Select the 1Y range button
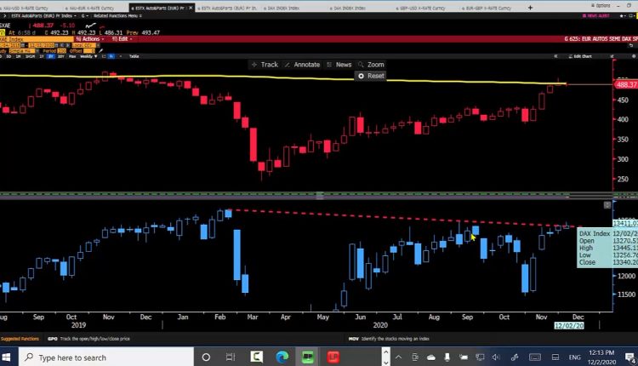 [42, 56]
